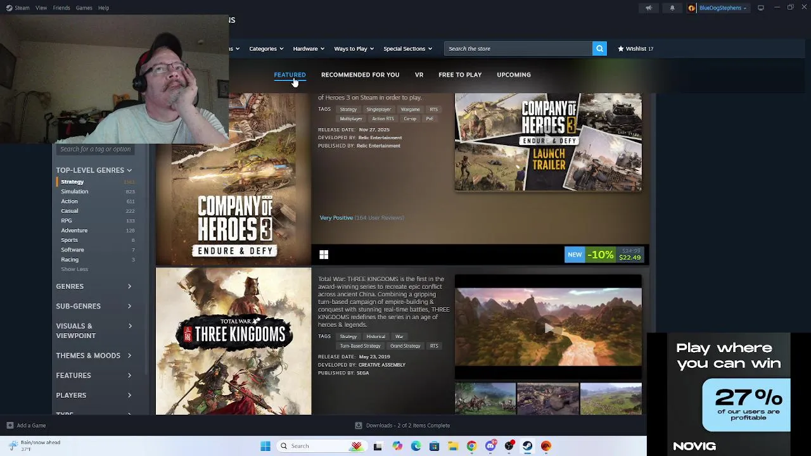Viewport: 811px width, 456px height.
Task: Open Google Chrome from the taskbar
Action: pyautogui.click(x=471, y=446)
